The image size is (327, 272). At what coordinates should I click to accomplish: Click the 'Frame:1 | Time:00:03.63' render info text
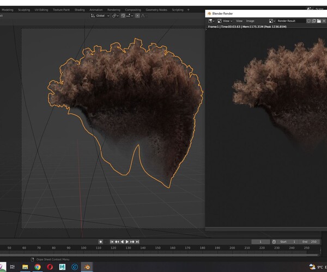(224, 27)
